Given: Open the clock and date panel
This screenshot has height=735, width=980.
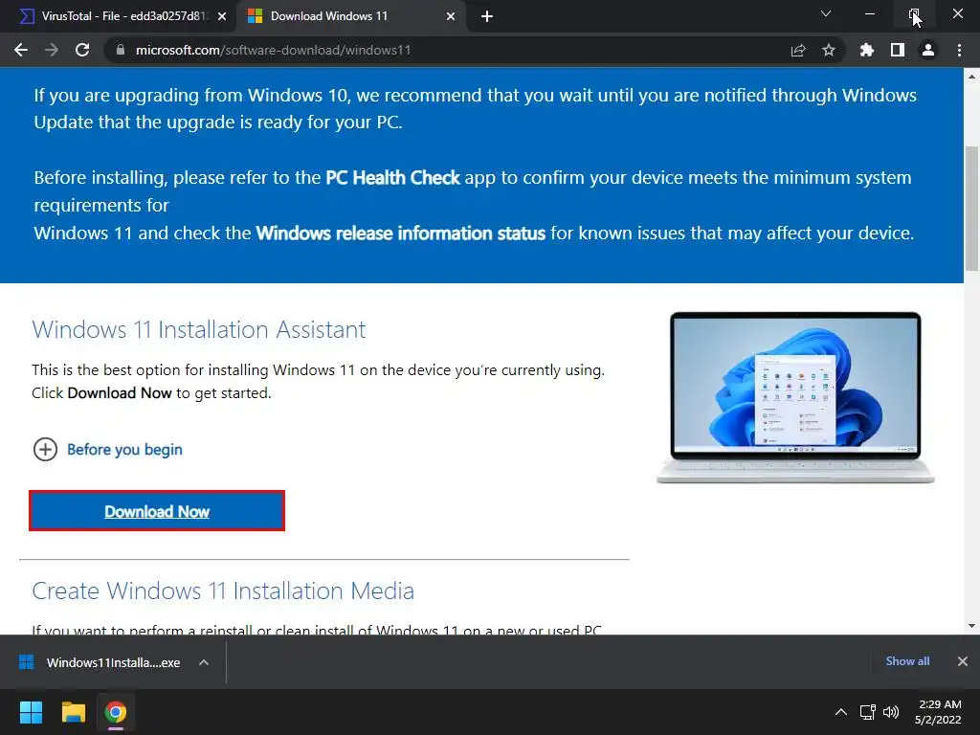Looking at the screenshot, I should point(938,712).
